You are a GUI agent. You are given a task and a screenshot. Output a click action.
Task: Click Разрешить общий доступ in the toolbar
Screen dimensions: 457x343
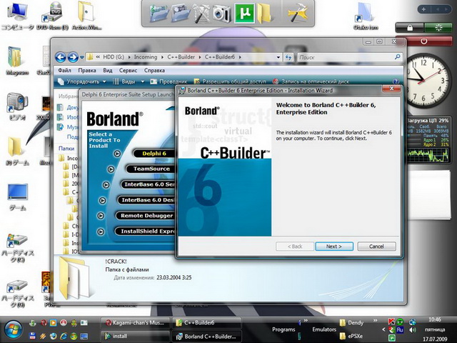tap(230, 81)
